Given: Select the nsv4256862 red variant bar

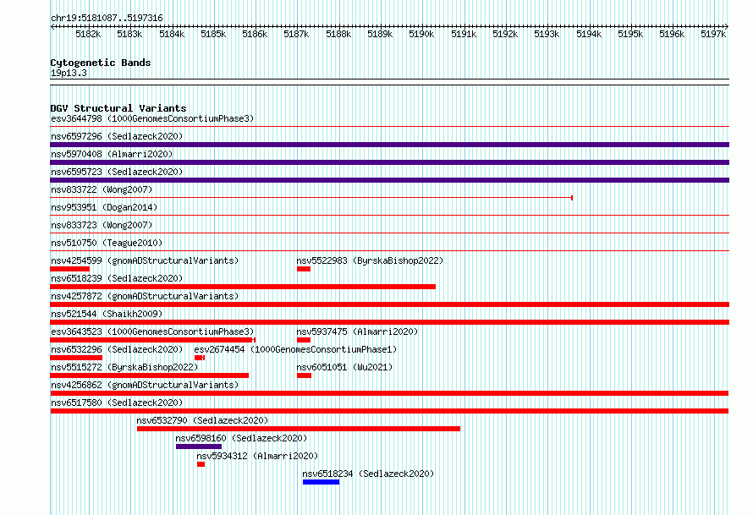Looking at the screenshot, I should coord(389,393).
